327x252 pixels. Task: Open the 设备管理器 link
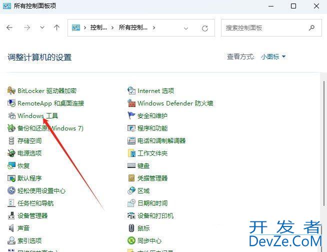[32, 215]
